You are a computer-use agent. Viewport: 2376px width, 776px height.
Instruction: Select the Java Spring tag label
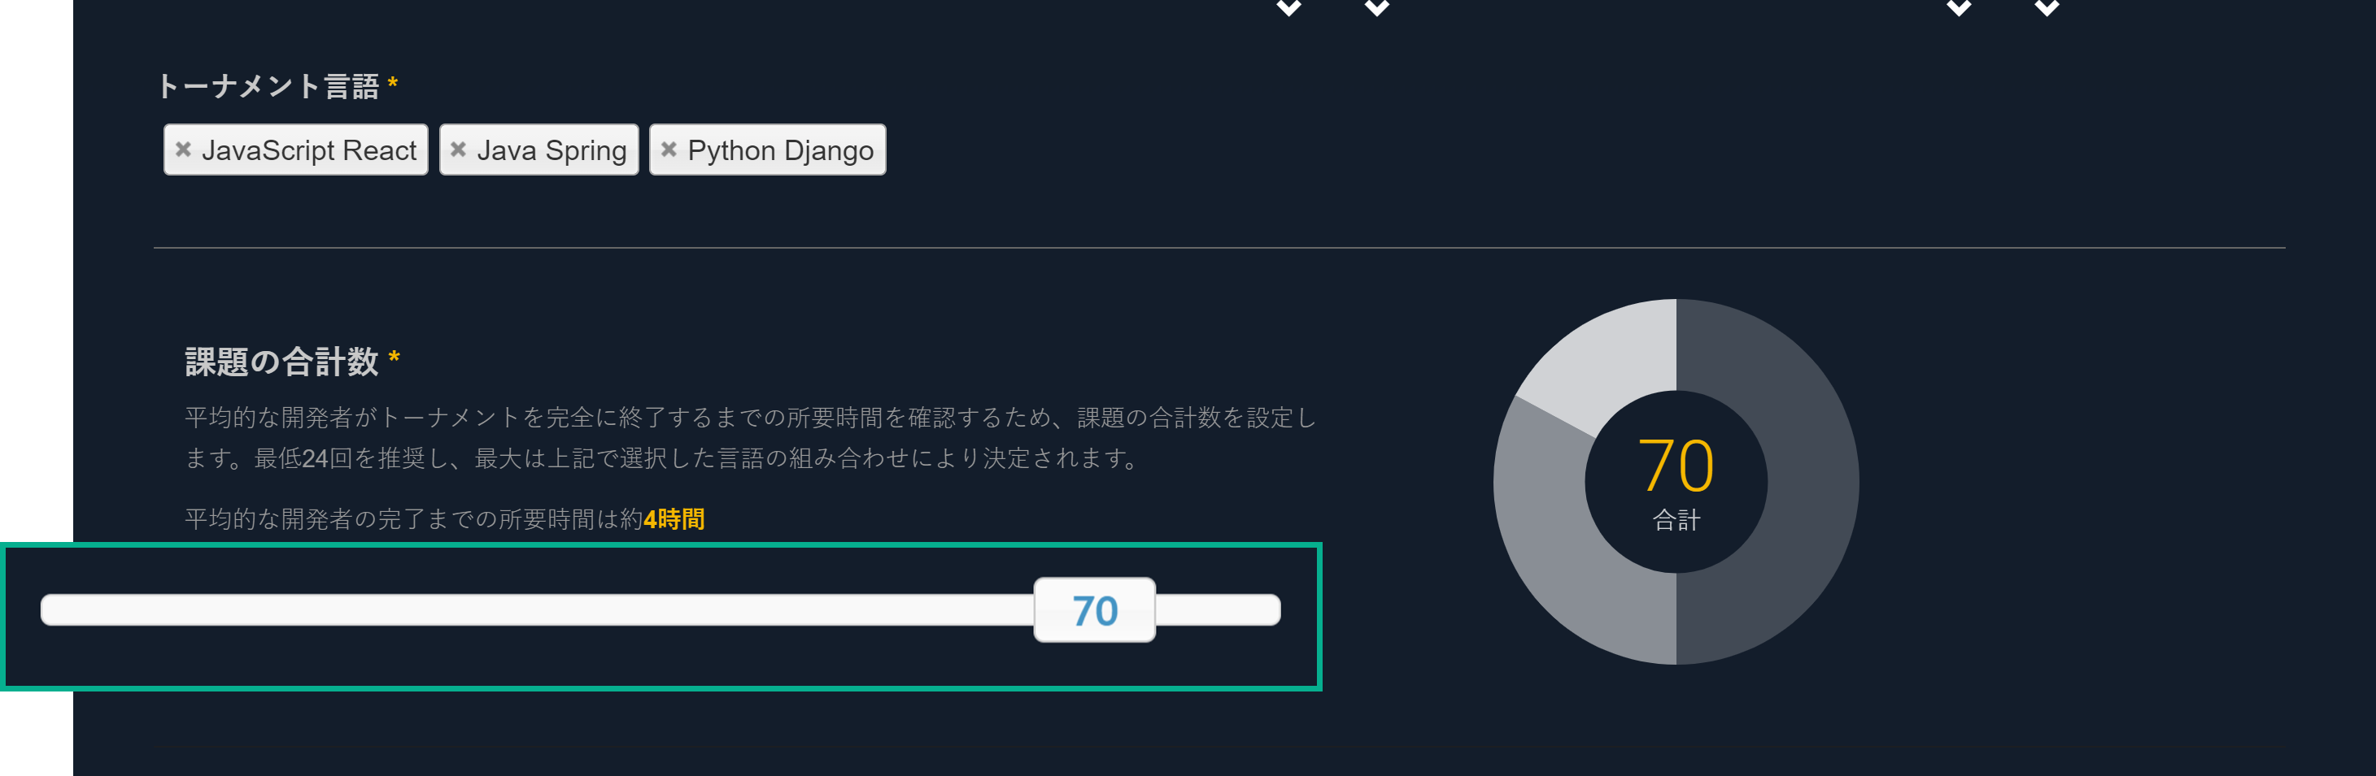(551, 150)
